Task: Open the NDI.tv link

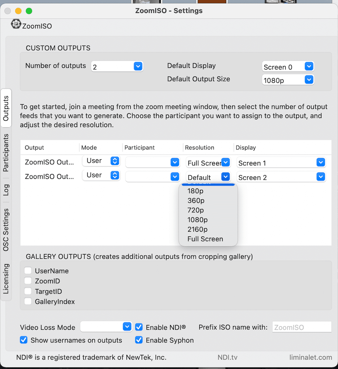Action: pos(227,357)
